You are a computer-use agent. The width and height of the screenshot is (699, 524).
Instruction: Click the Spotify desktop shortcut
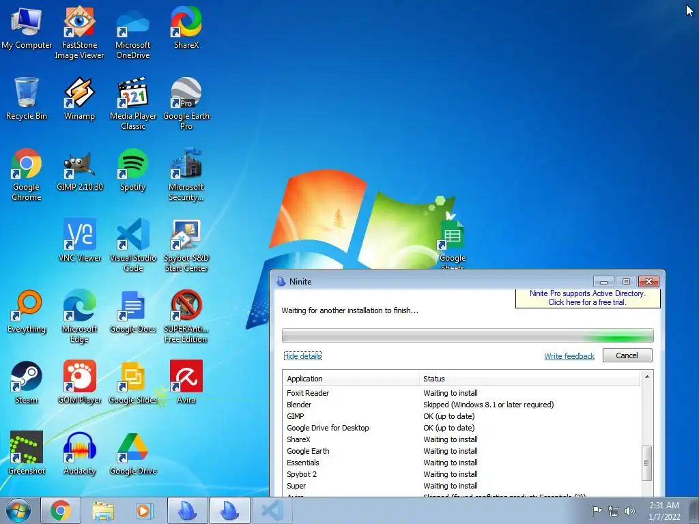pos(133,170)
